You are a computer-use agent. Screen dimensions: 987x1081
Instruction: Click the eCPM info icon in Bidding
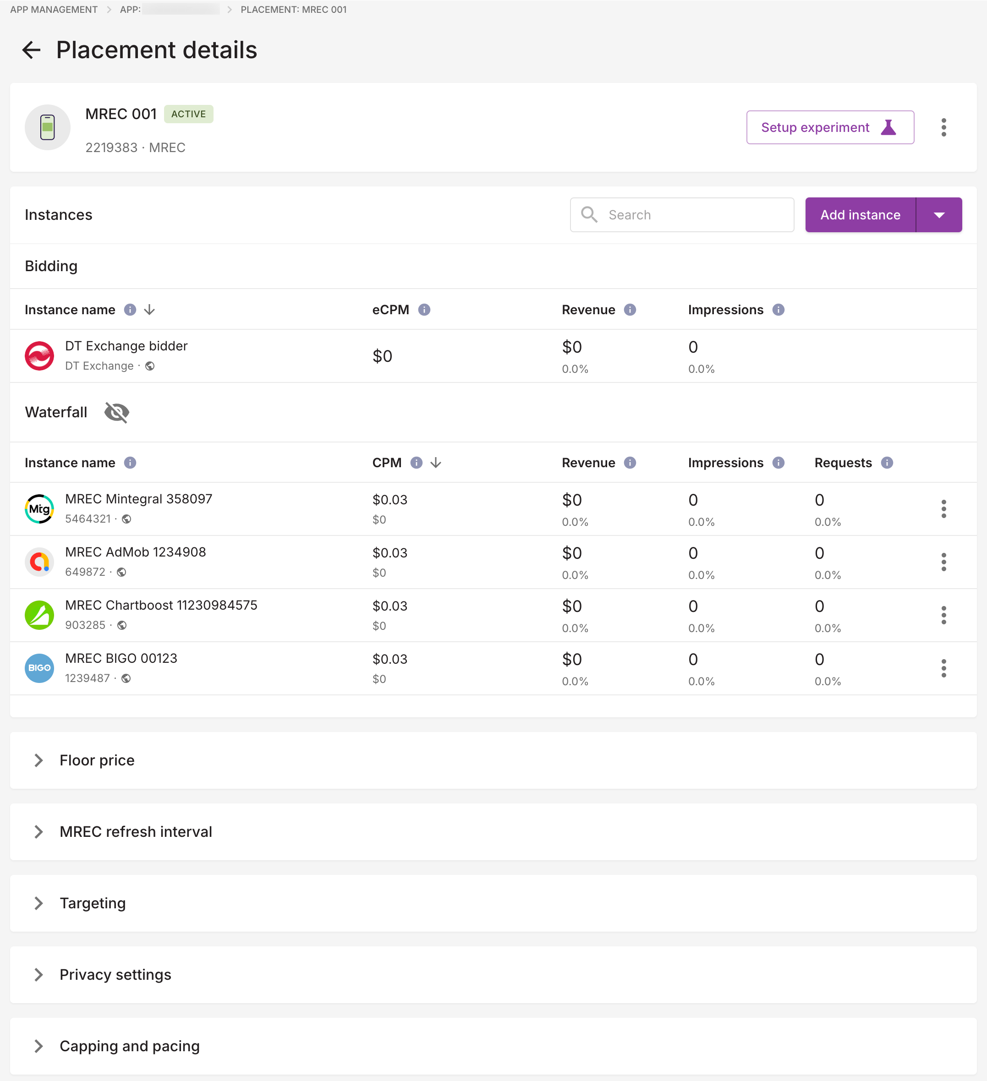tap(424, 310)
